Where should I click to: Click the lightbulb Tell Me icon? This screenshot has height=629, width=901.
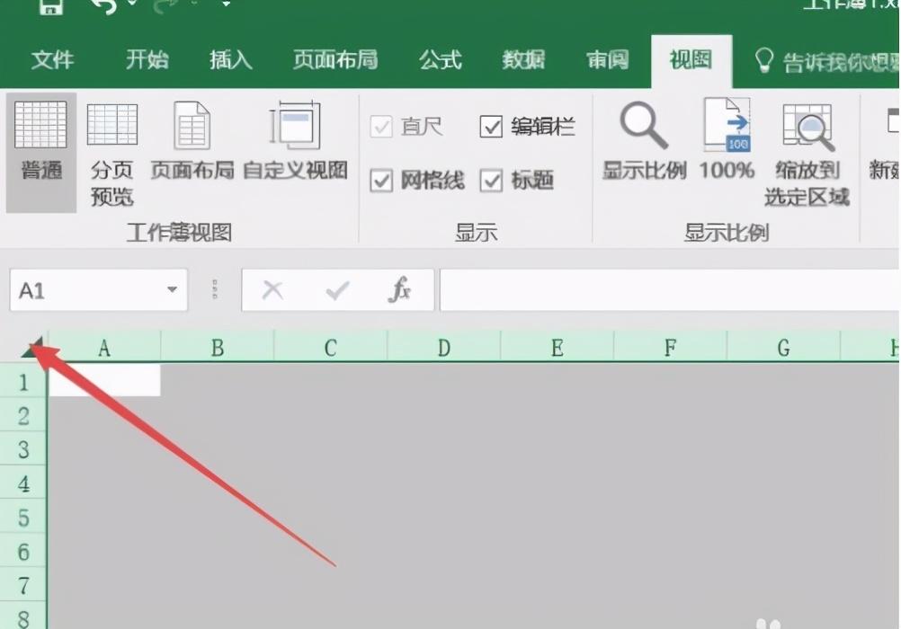click(764, 59)
